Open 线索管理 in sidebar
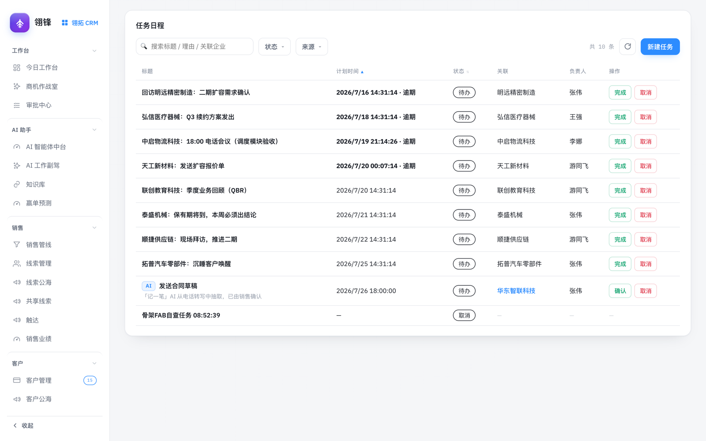The image size is (706, 441). click(55, 263)
